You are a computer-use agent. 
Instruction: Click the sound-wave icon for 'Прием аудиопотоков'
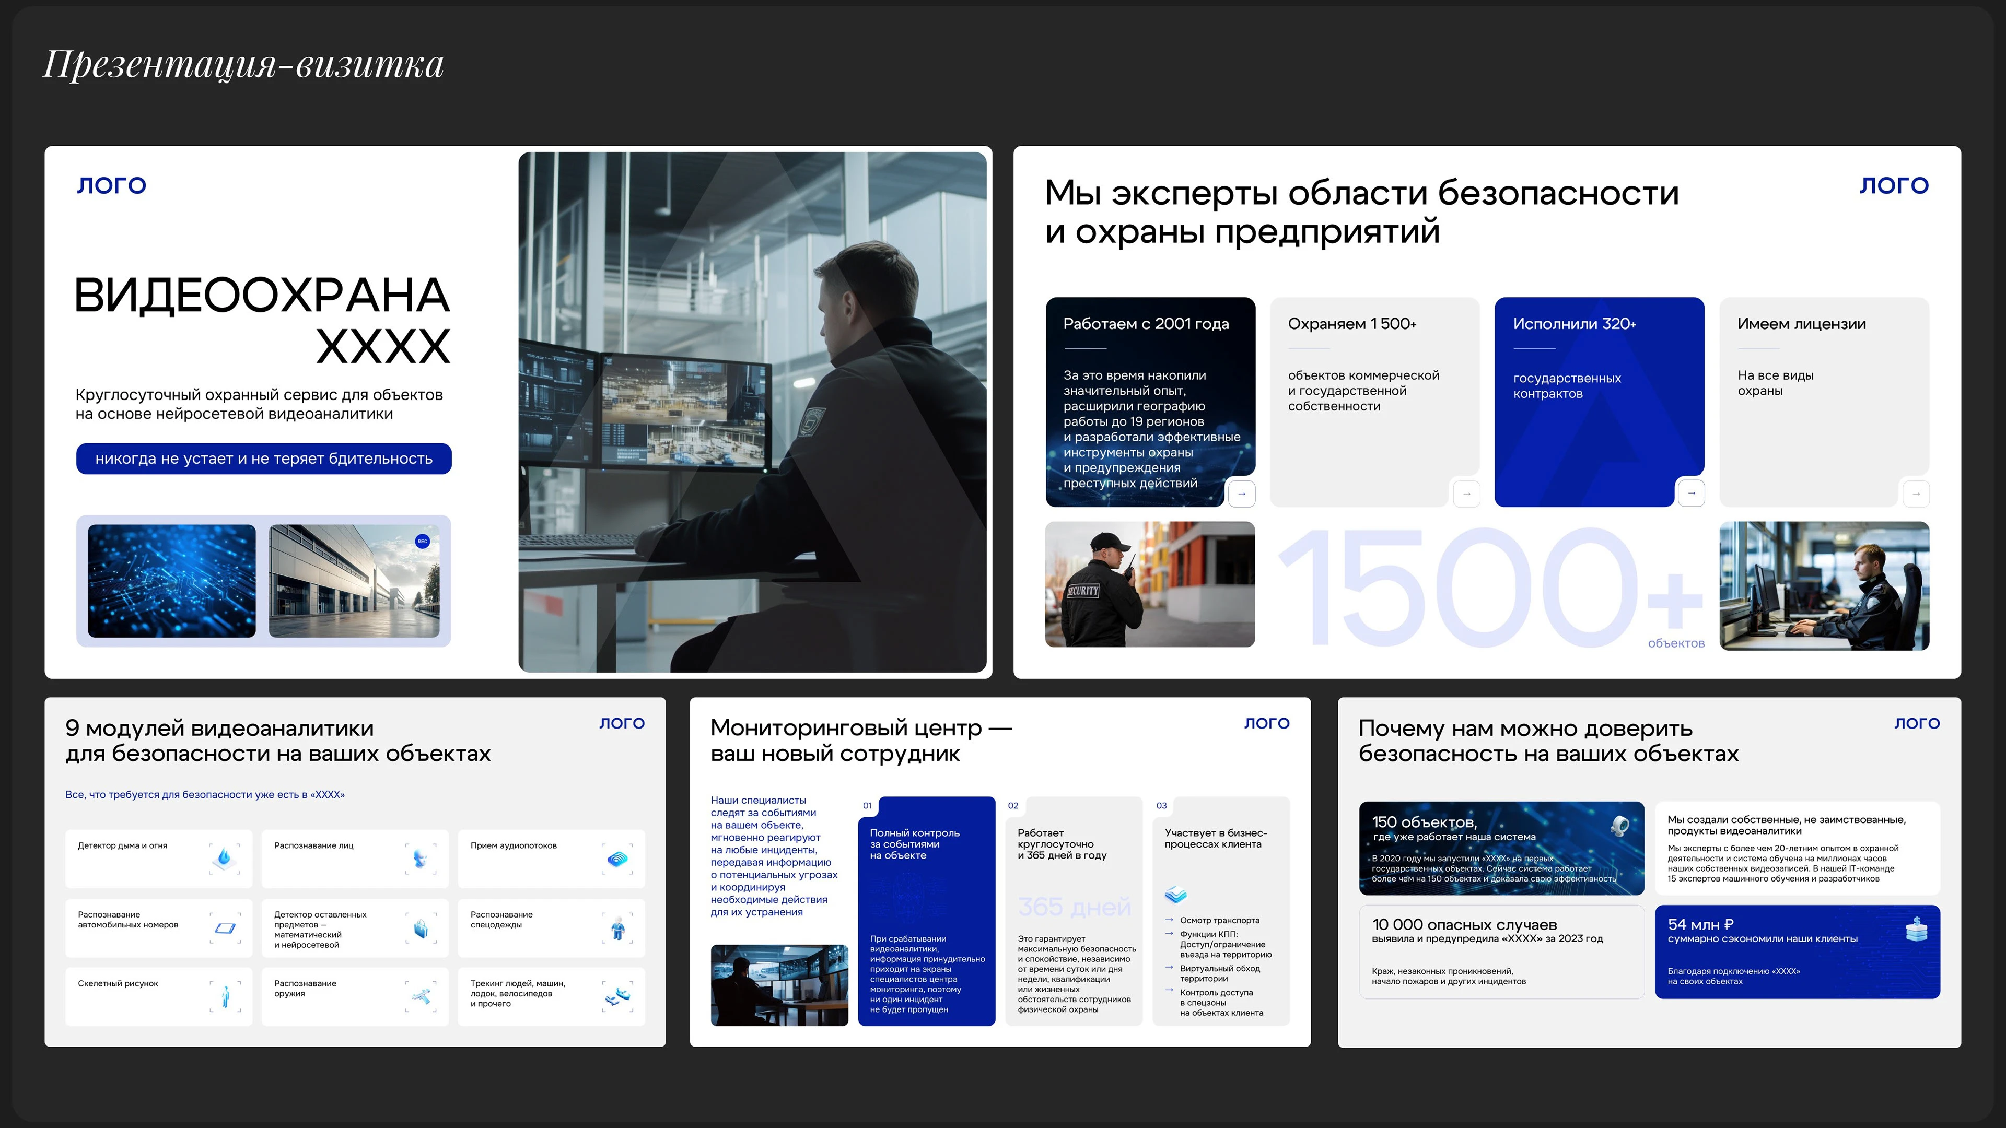coord(617,859)
